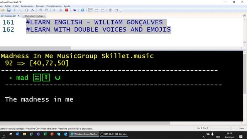247x139 pixels.
Task: Close the ler_musicas.ps1 tab
Action: point(19,16)
